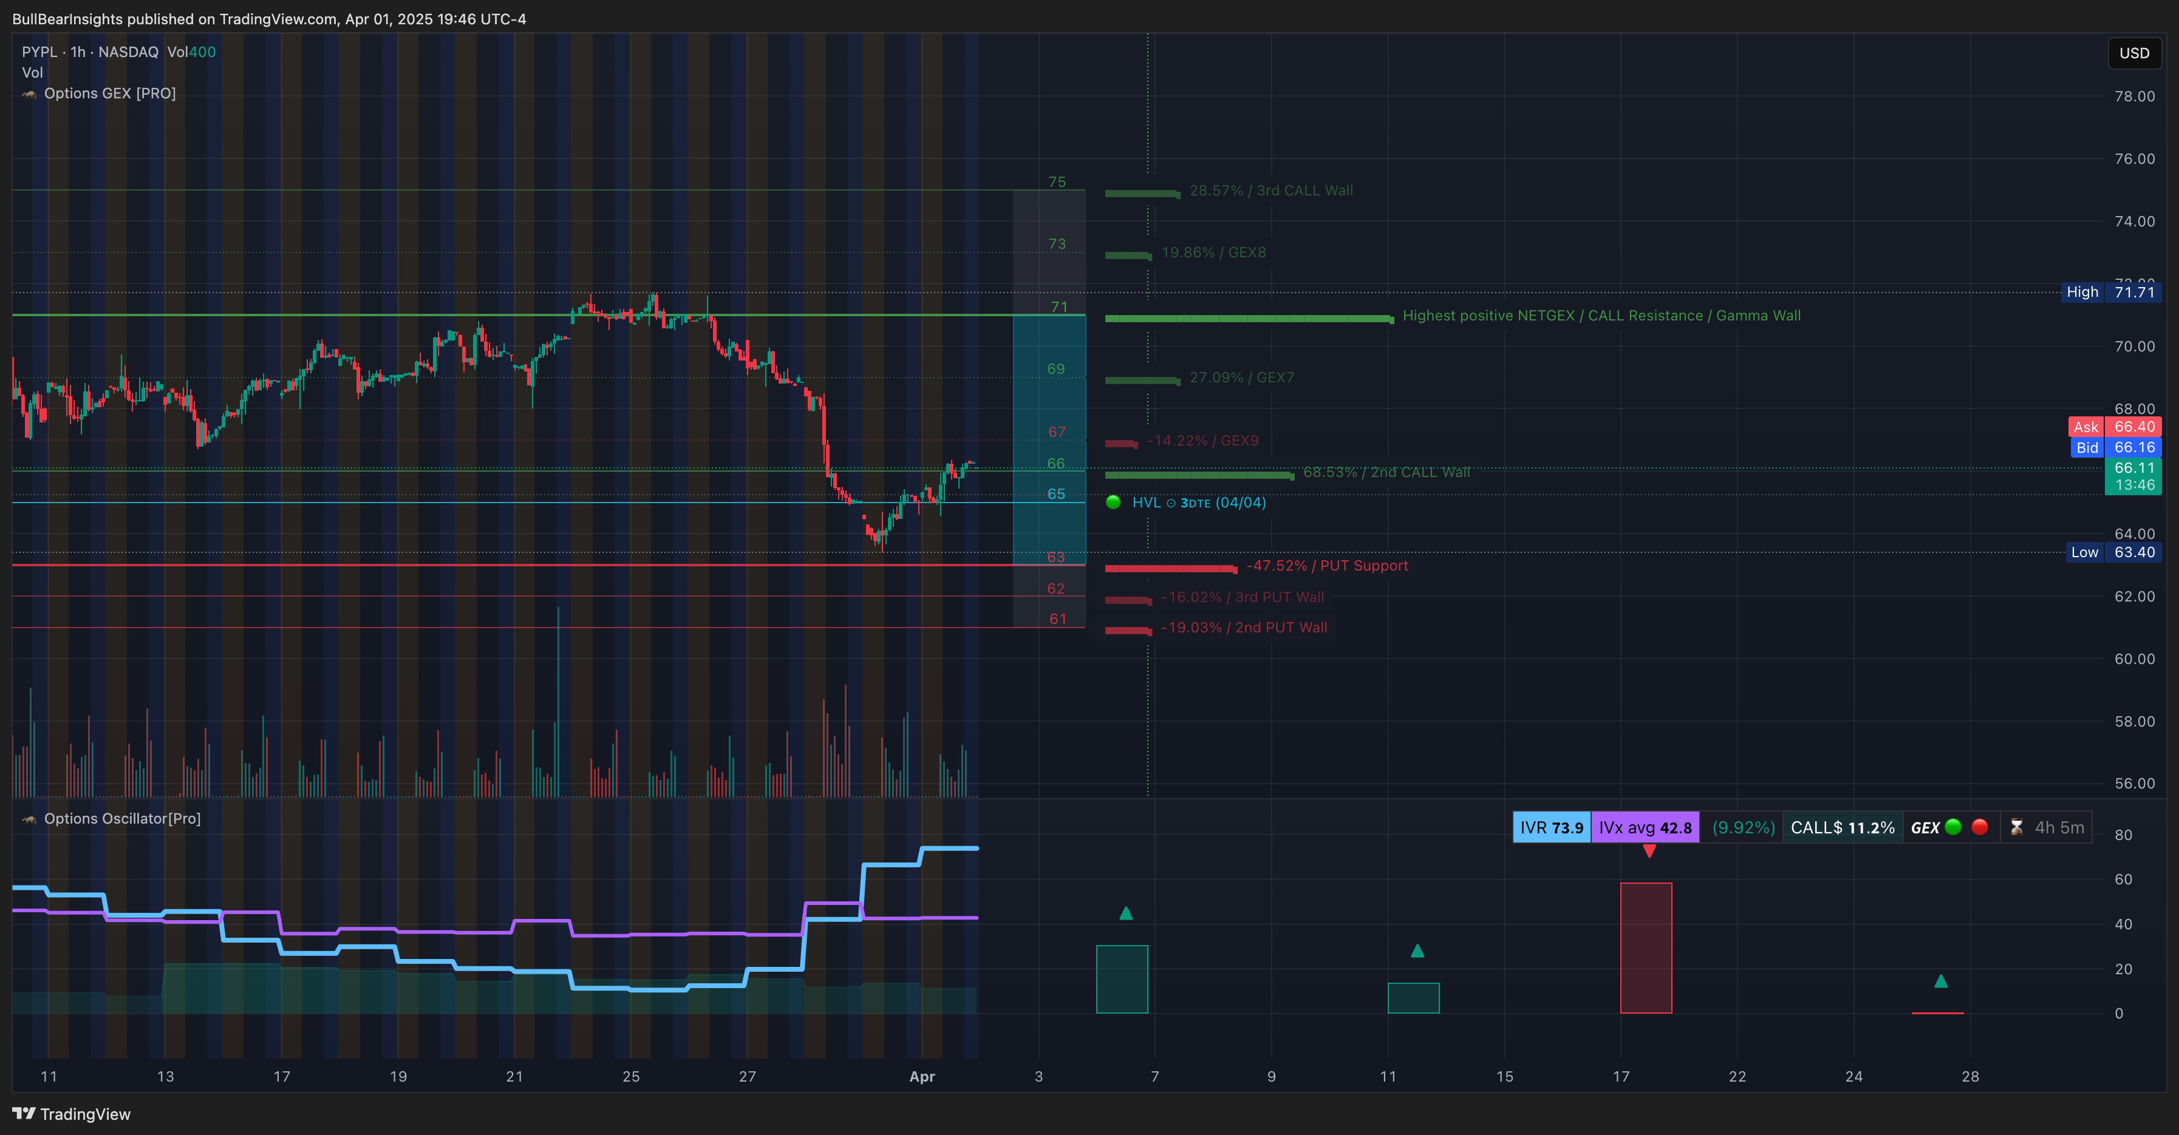Click the BullBearInsights published header text
The height and width of the screenshot is (1135, 2179).
(x=269, y=19)
